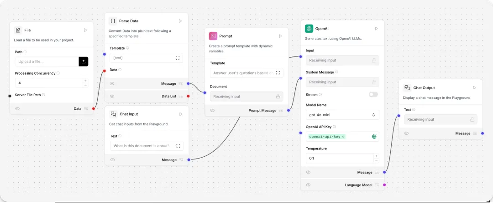
Task: Run the Chat Output component
Action: [x=475, y=87]
